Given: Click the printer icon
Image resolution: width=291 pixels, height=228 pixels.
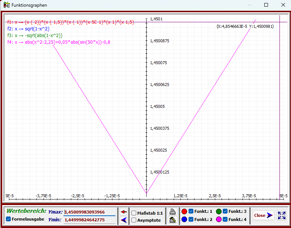Looking at the screenshot, I should tap(172, 212).
